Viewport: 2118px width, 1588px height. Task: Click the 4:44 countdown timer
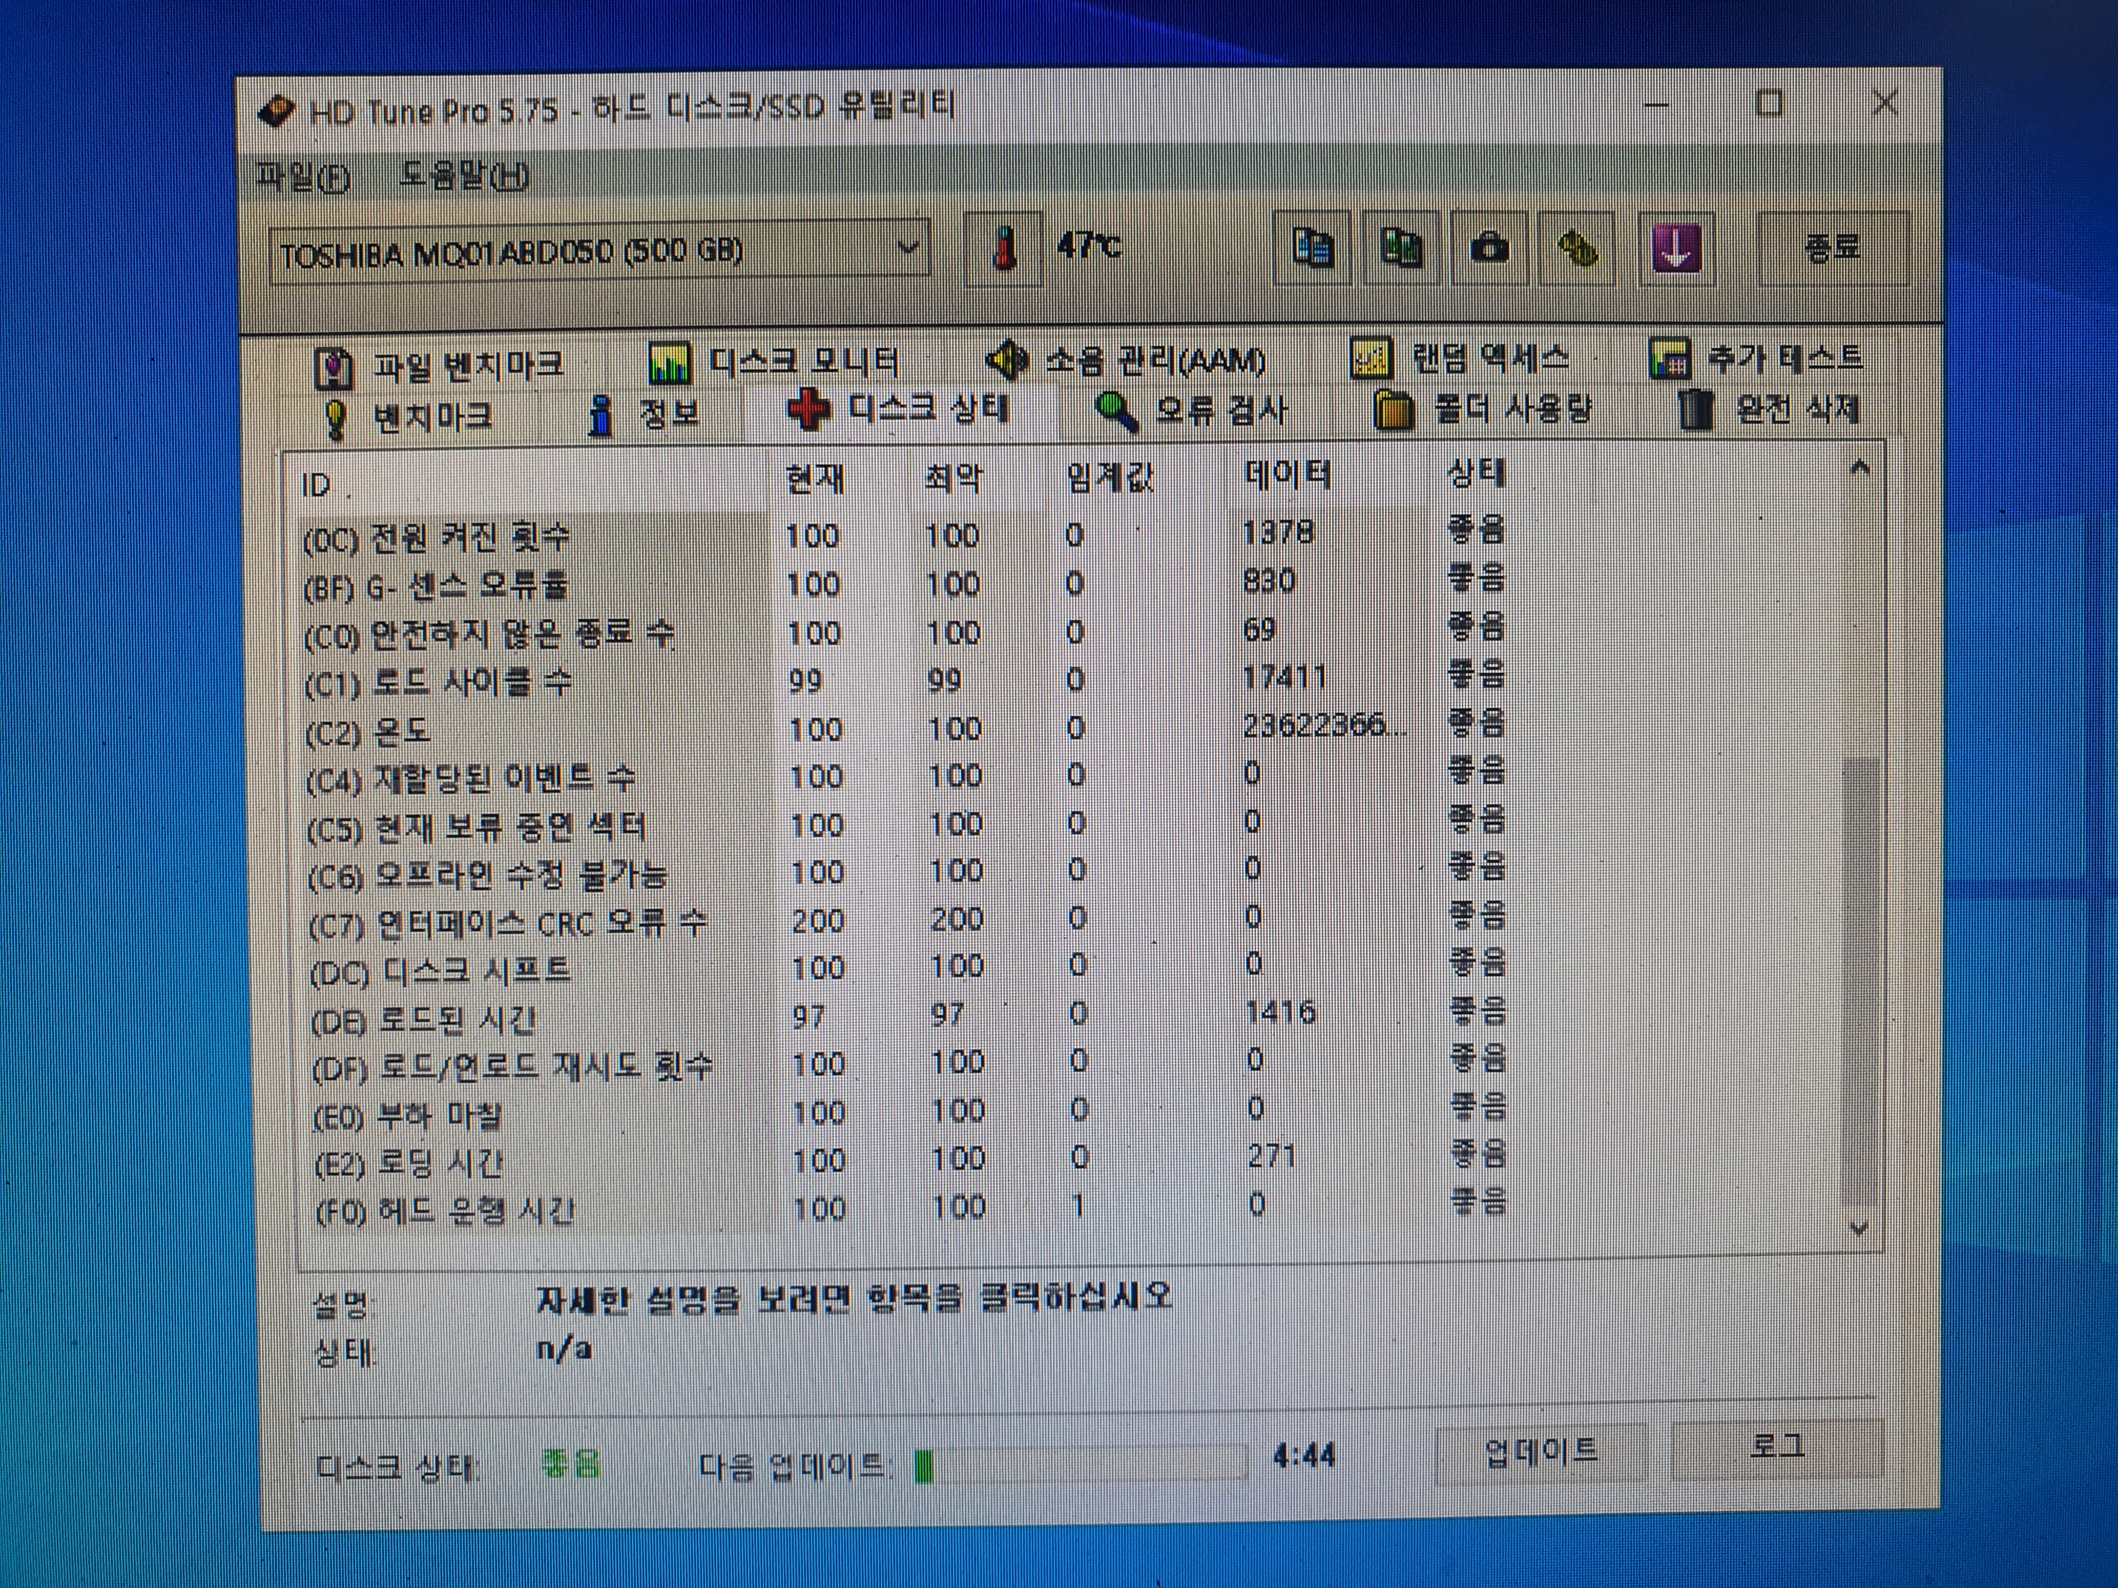(x=1303, y=1456)
